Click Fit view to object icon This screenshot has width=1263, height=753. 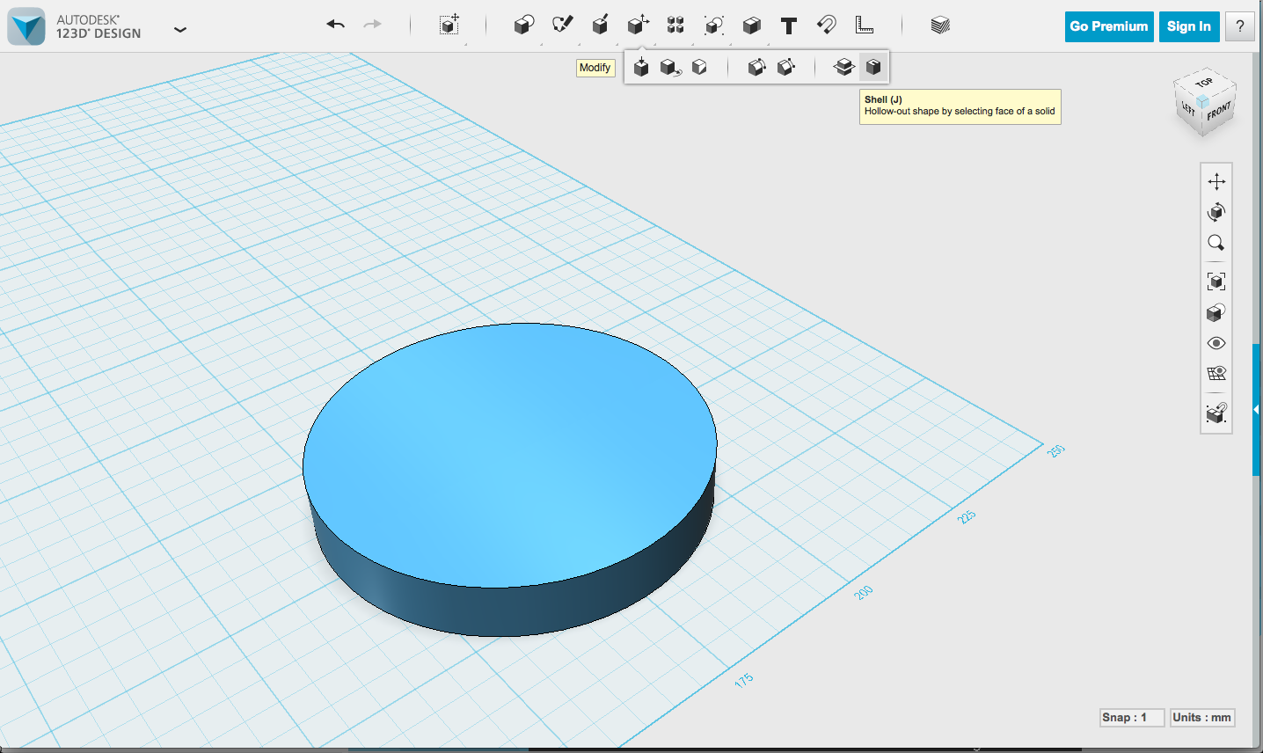1216,281
